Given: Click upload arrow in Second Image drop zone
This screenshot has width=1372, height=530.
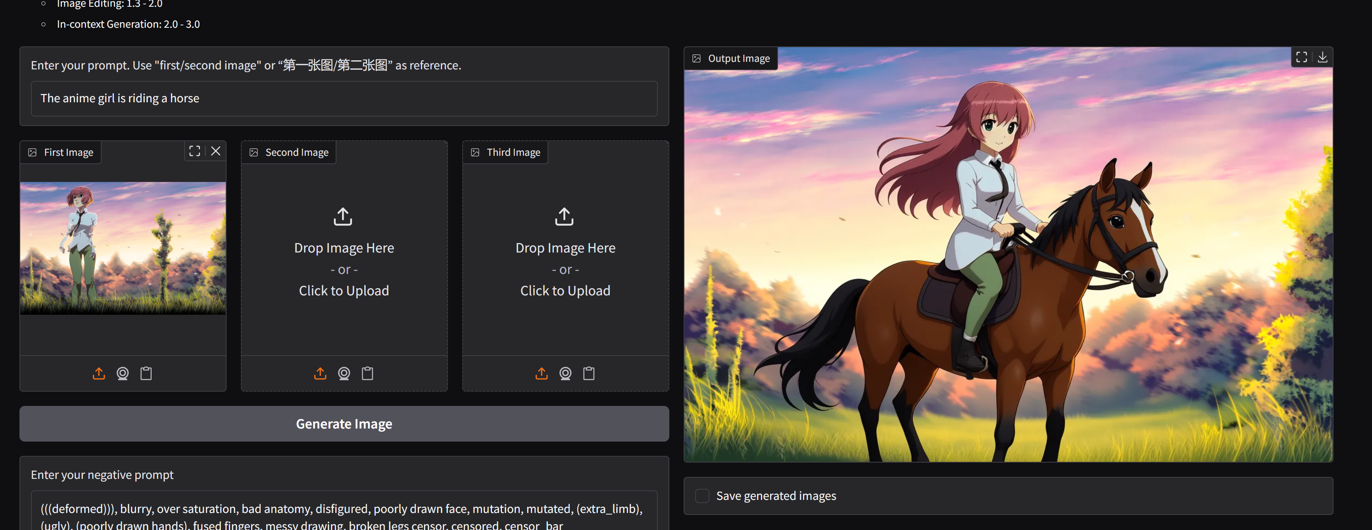Looking at the screenshot, I should point(343,216).
